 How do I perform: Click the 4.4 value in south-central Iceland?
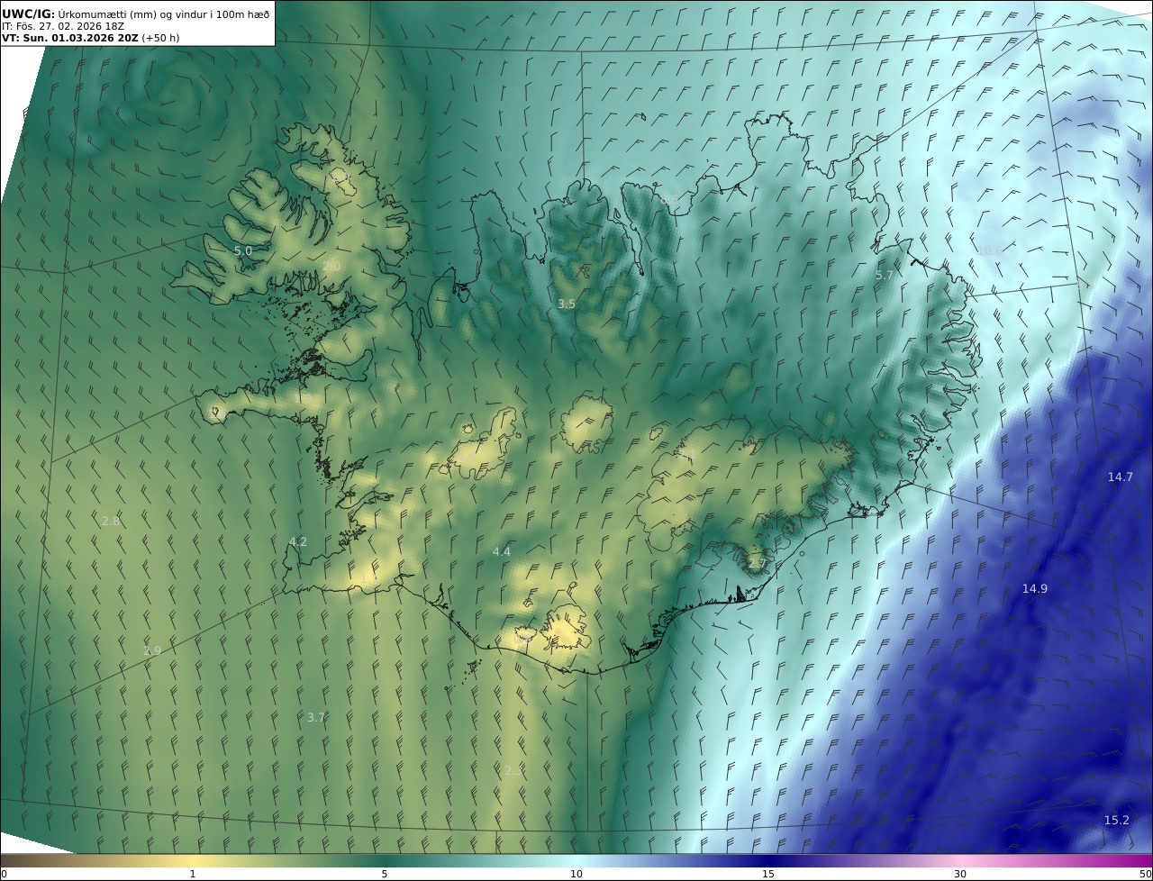point(502,551)
